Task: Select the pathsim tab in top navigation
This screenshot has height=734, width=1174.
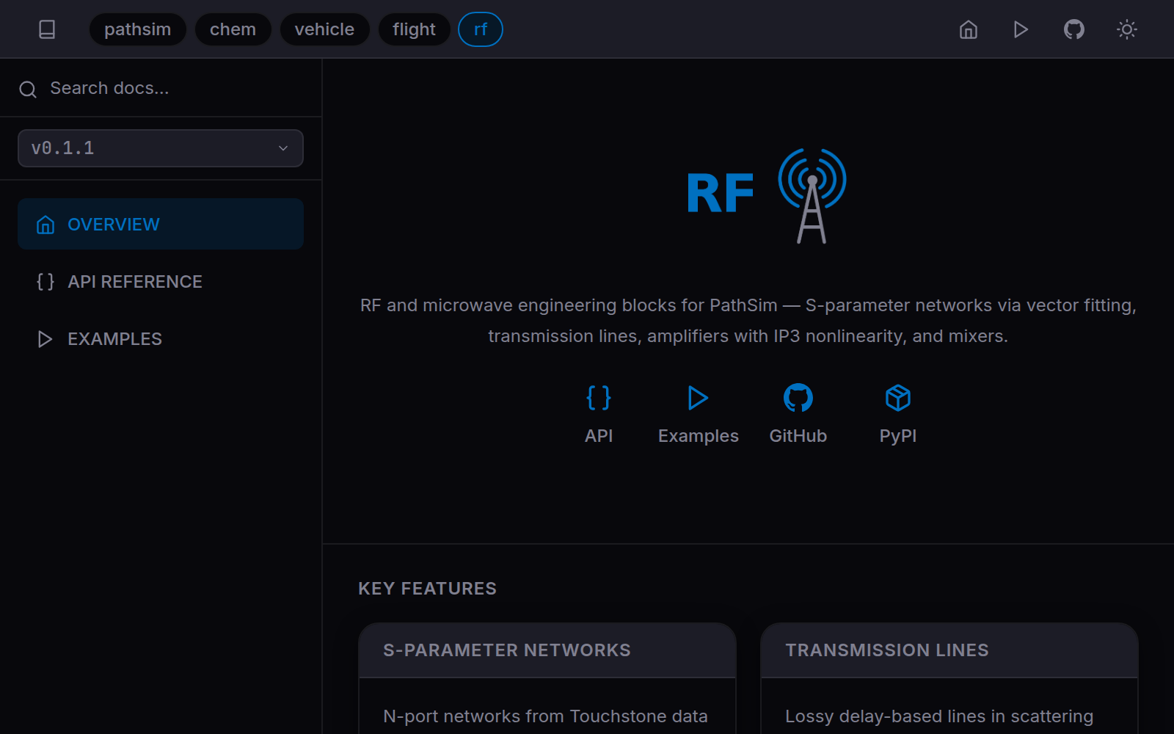Action: (x=137, y=29)
